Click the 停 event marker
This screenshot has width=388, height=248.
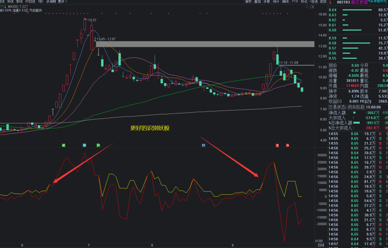click(x=84, y=145)
